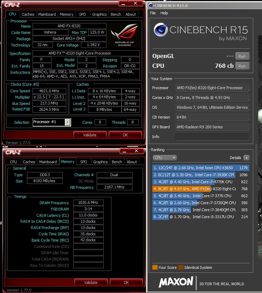Click the Processor field in Your System

click(212, 88)
